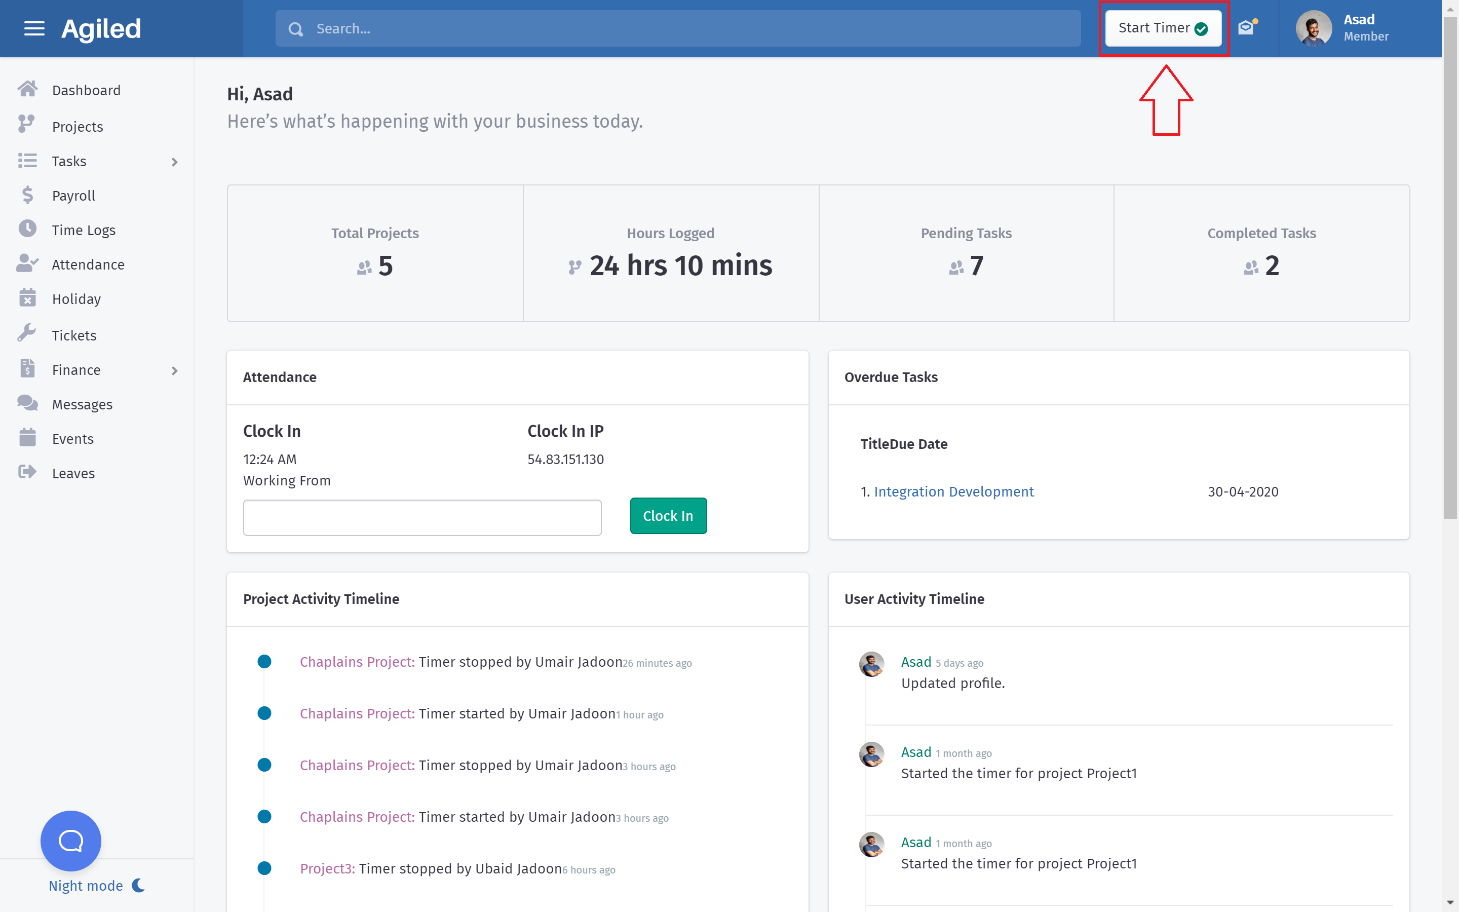Screen dimensions: 1459x912
Task: Open the Attendance menu item
Action: 88,264
